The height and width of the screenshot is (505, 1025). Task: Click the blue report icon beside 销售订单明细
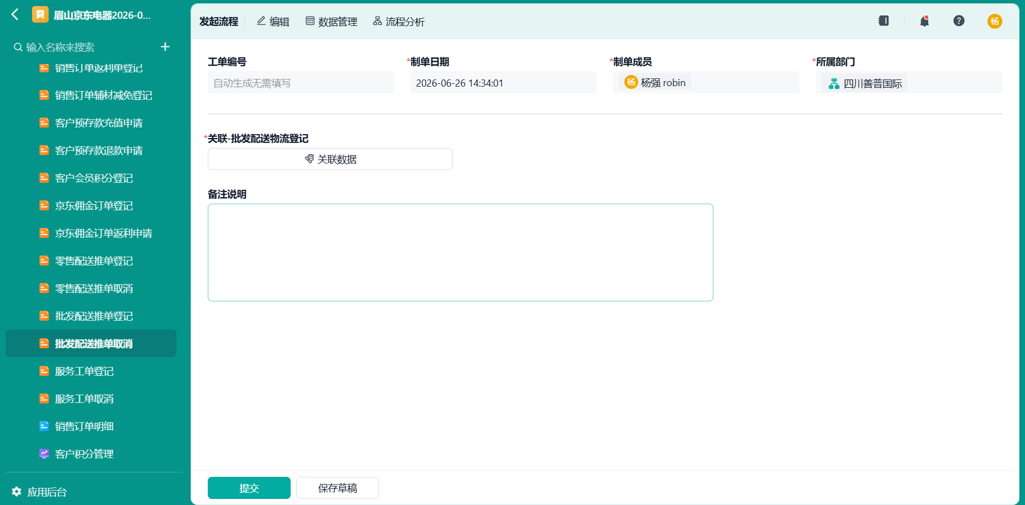click(x=44, y=427)
